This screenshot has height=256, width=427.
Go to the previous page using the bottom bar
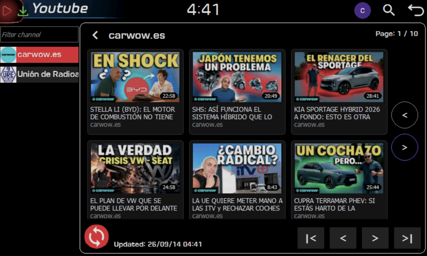pos(343,238)
